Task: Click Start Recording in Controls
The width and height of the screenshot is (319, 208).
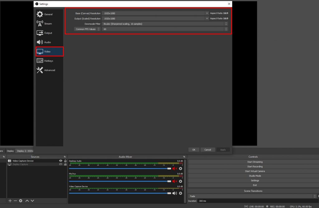Action: 255,167
